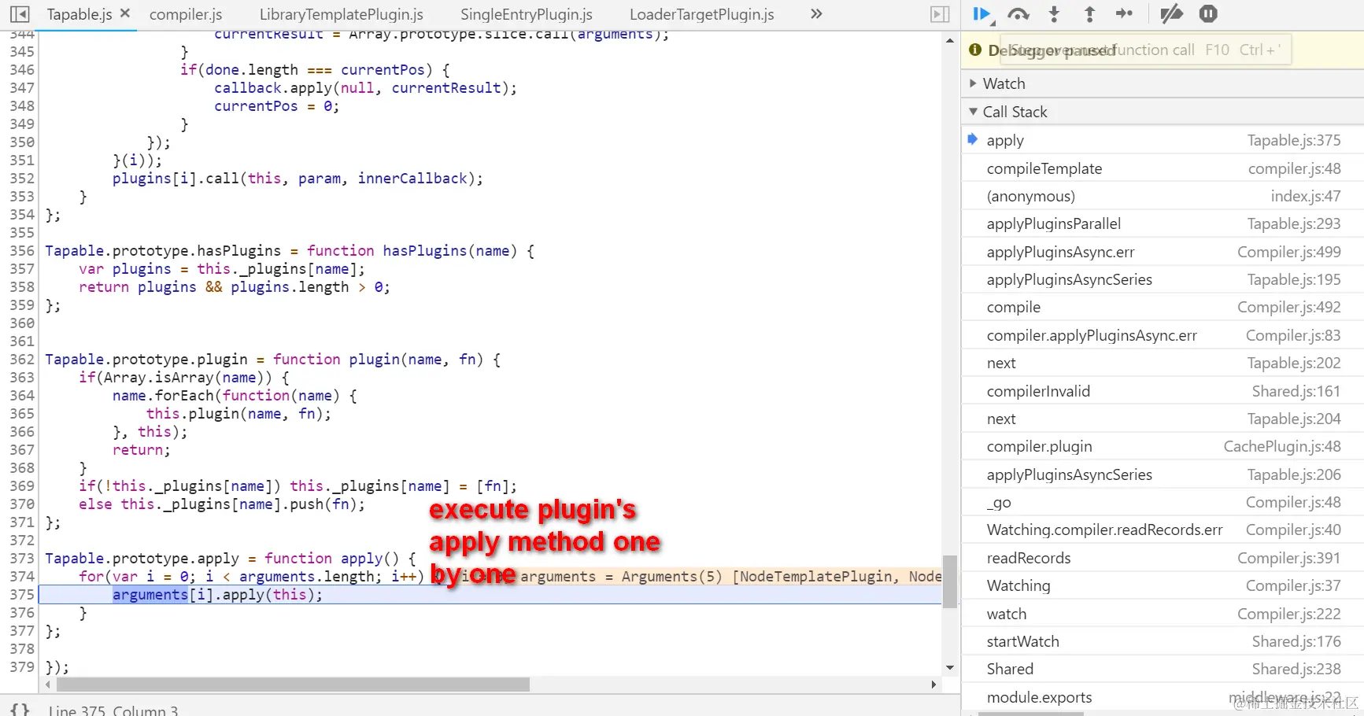
Task: Open the LibraryTemplatePlugin.js tab
Action: pyautogui.click(x=342, y=14)
